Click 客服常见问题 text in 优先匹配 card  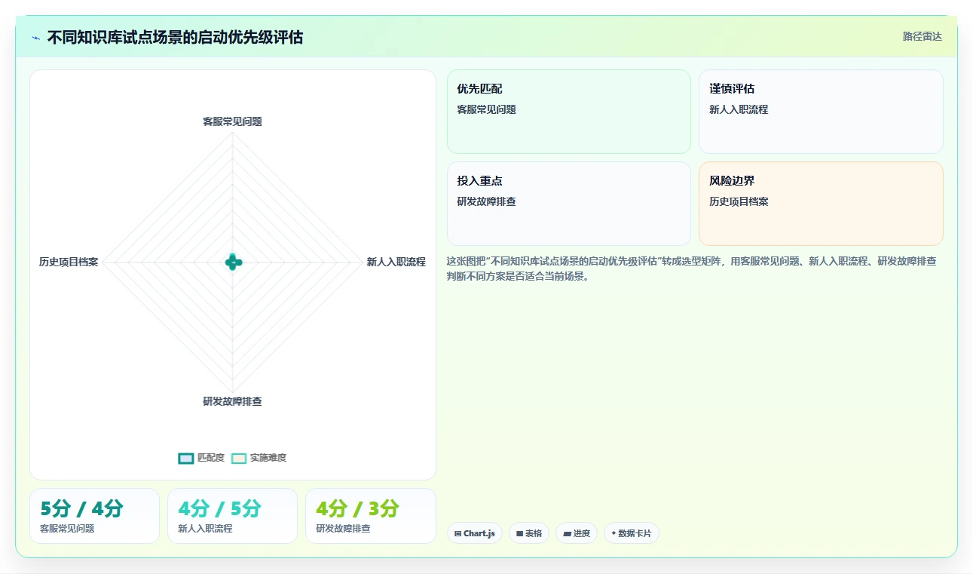tap(486, 109)
